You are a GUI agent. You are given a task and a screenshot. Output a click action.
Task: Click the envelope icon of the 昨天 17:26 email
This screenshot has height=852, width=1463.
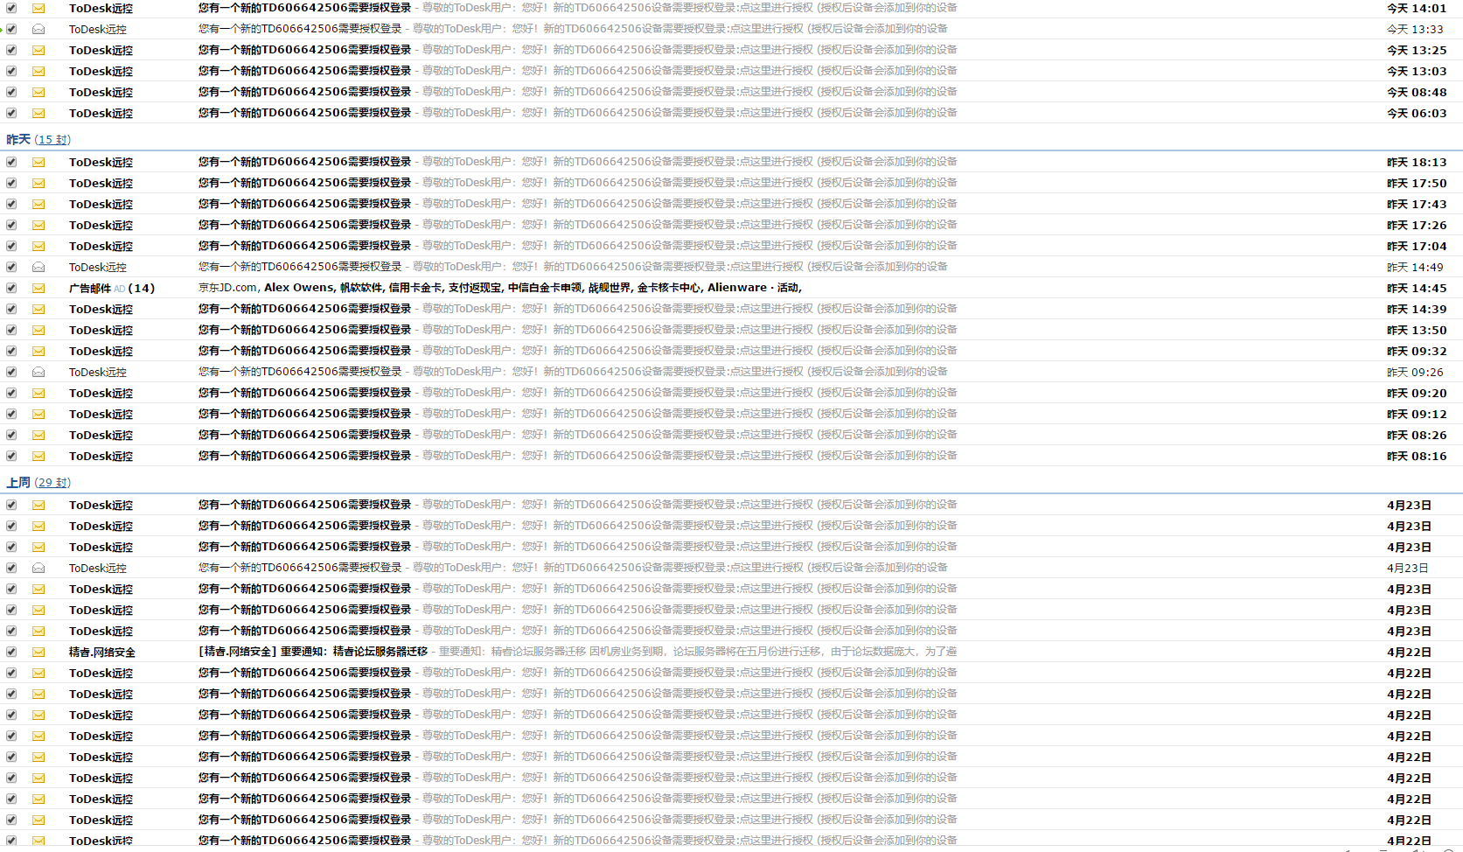pos(38,225)
